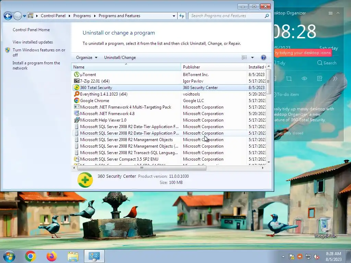Viewport: 351px width, 263px height.
Task: Show hidden tray icons arrow
Action: (x=283, y=256)
